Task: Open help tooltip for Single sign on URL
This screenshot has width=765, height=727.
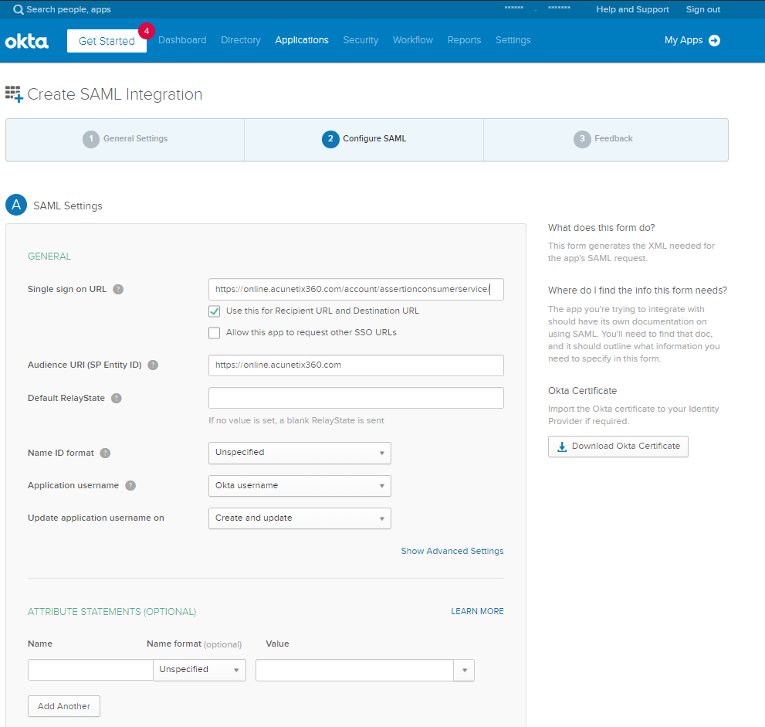Action: pos(118,290)
